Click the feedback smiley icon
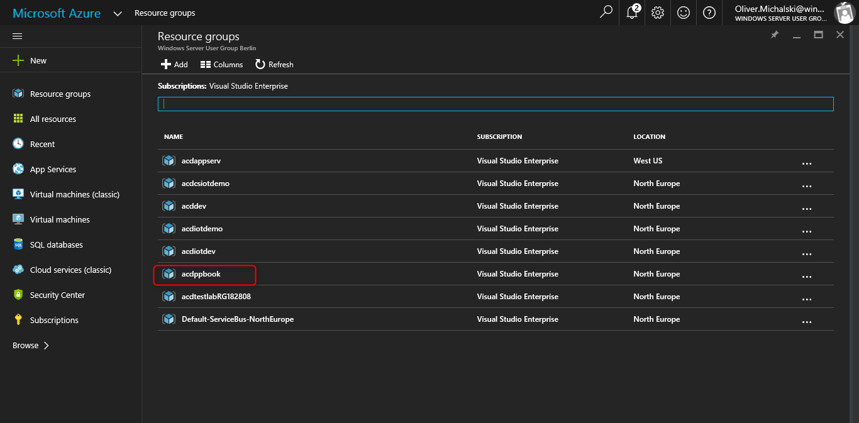 tap(684, 13)
